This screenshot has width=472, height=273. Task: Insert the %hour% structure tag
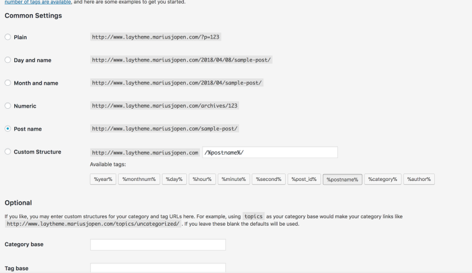click(x=202, y=179)
